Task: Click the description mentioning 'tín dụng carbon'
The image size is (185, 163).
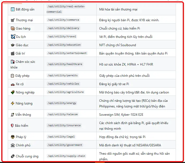Action: [134, 92]
